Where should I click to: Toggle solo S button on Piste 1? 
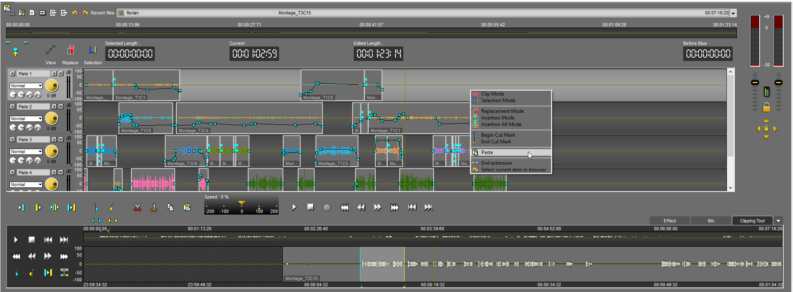coord(54,74)
